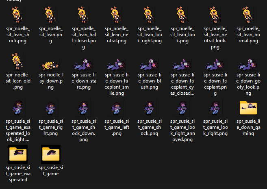This screenshot has width=267, height=189.
Task: Click the filename text spr_noelle_sit_lean_half_closed.png
Action: click(83, 38)
